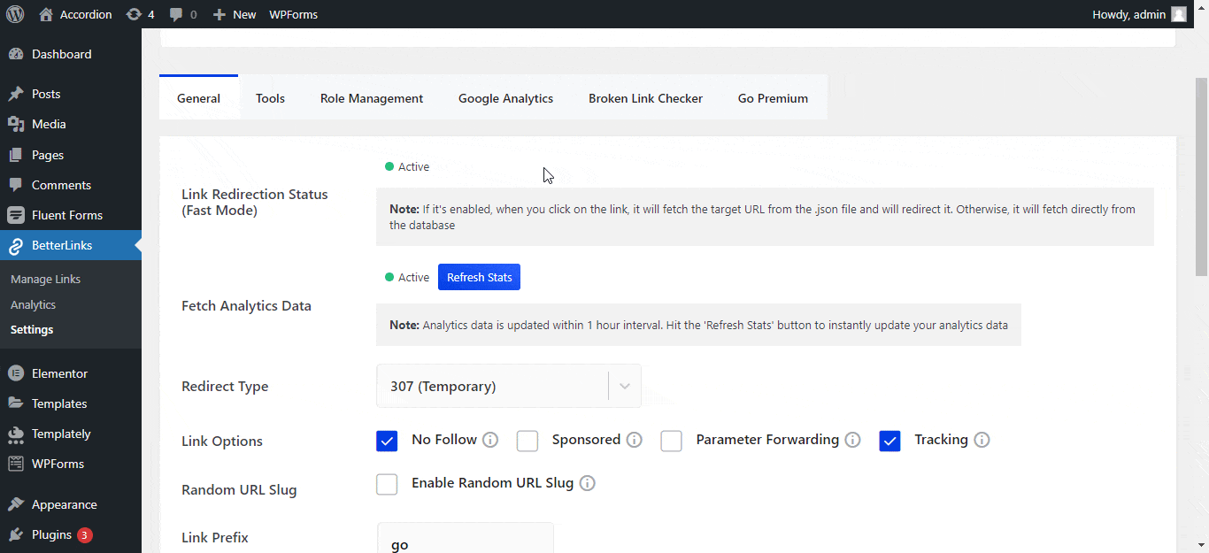This screenshot has width=1209, height=553.
Task: Uncheck the Tracking checkbox
Action: coord(889,441)
